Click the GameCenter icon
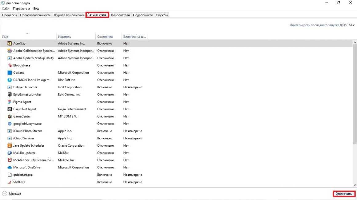 10,116
